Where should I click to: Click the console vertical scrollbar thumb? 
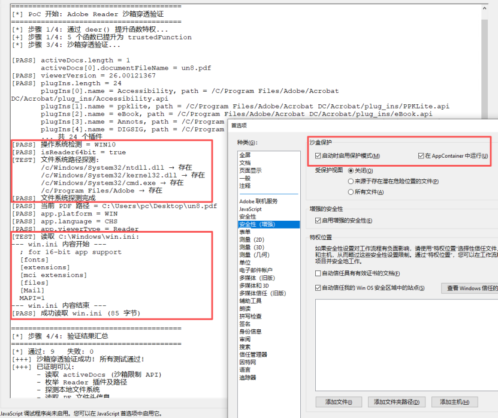(x=484, y=68)
